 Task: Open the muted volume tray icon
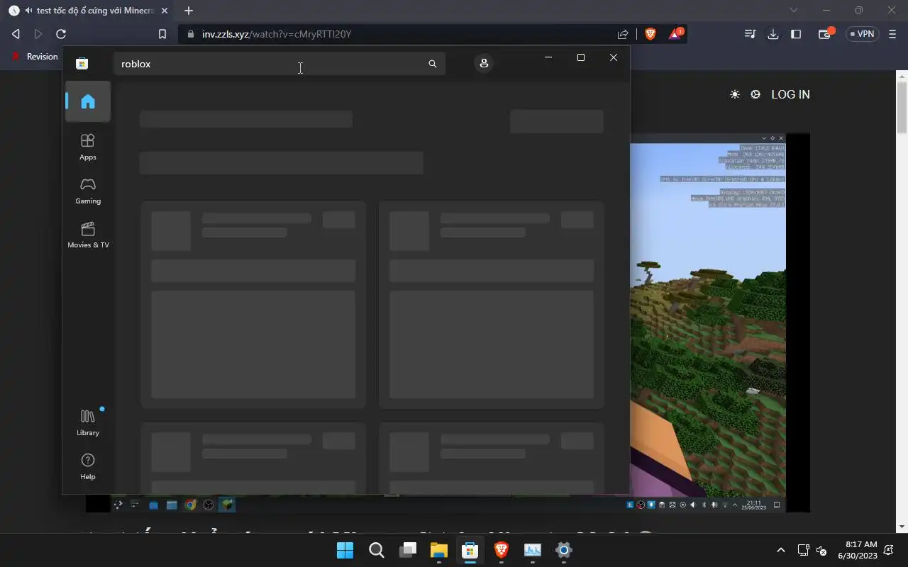[x=821, y=550]
